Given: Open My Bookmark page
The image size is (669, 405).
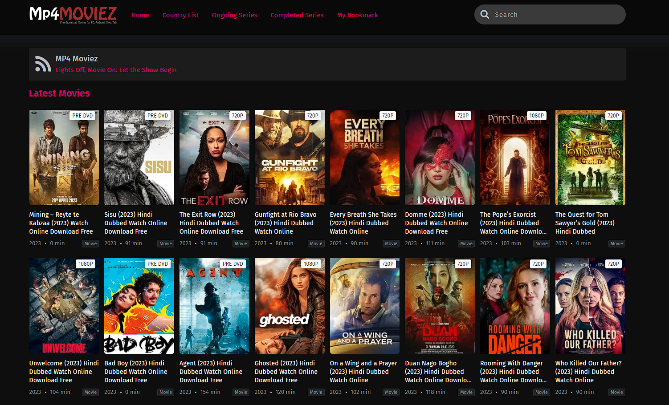Looking at the screenshot, I should 358,15.
